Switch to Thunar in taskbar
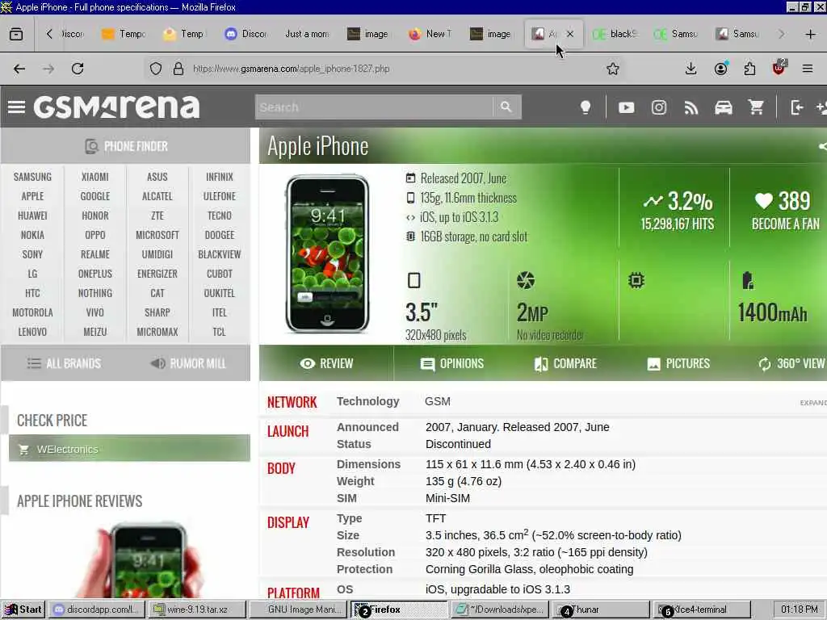 coord(600,610)
